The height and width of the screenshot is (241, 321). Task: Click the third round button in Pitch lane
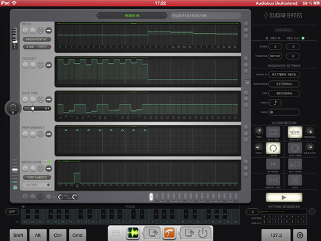coord(40,31)
